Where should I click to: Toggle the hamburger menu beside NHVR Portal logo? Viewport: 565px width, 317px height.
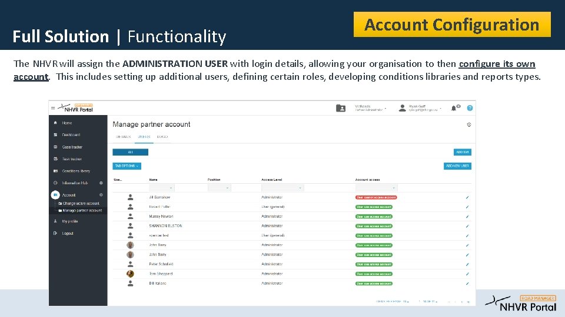[53, 108]
